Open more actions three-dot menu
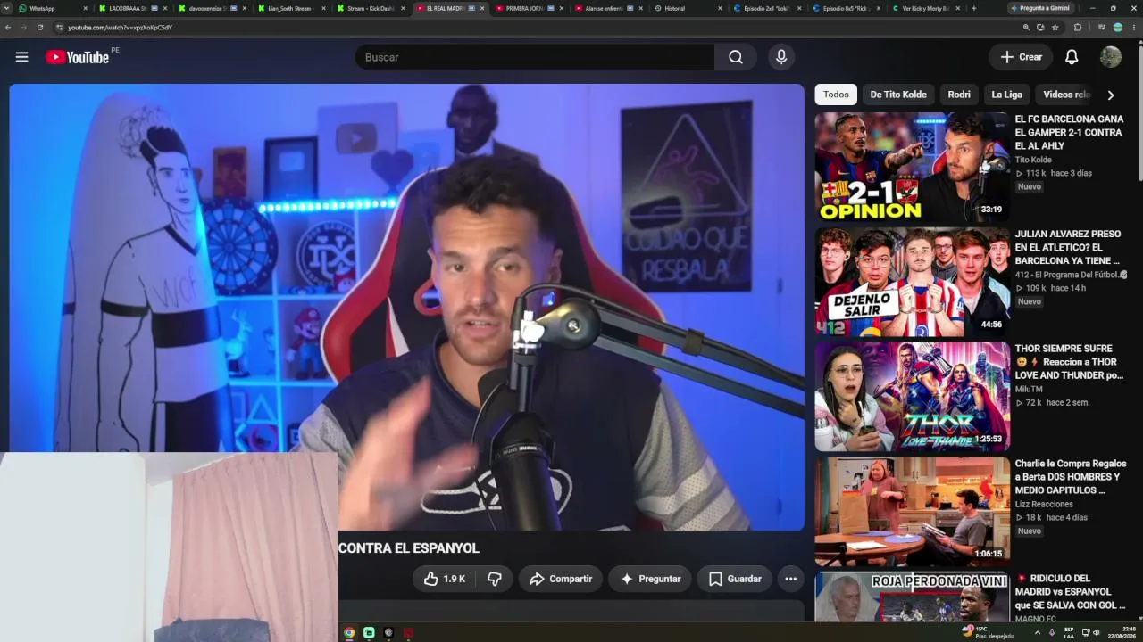Screen dimensions: 1143x642 [790, 579]
